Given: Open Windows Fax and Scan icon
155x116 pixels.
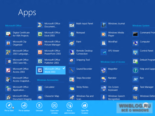Looking at the screenshot, I should tap(72, 97).
